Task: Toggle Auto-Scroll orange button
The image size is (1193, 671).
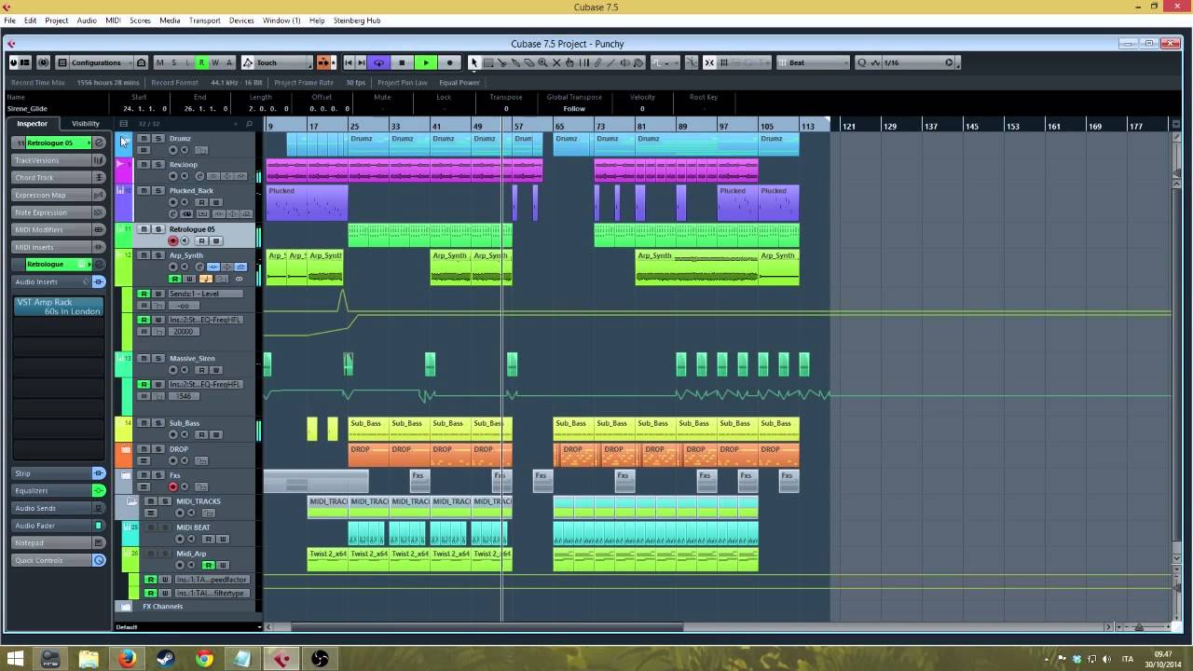Action: click(x=323, y=62)
